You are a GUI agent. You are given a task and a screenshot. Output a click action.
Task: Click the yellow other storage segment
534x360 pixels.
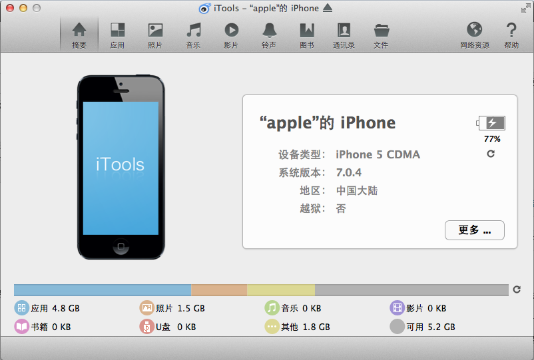tap(281, 290)
